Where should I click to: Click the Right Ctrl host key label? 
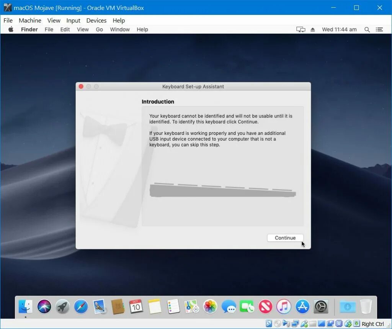[372, 324]
